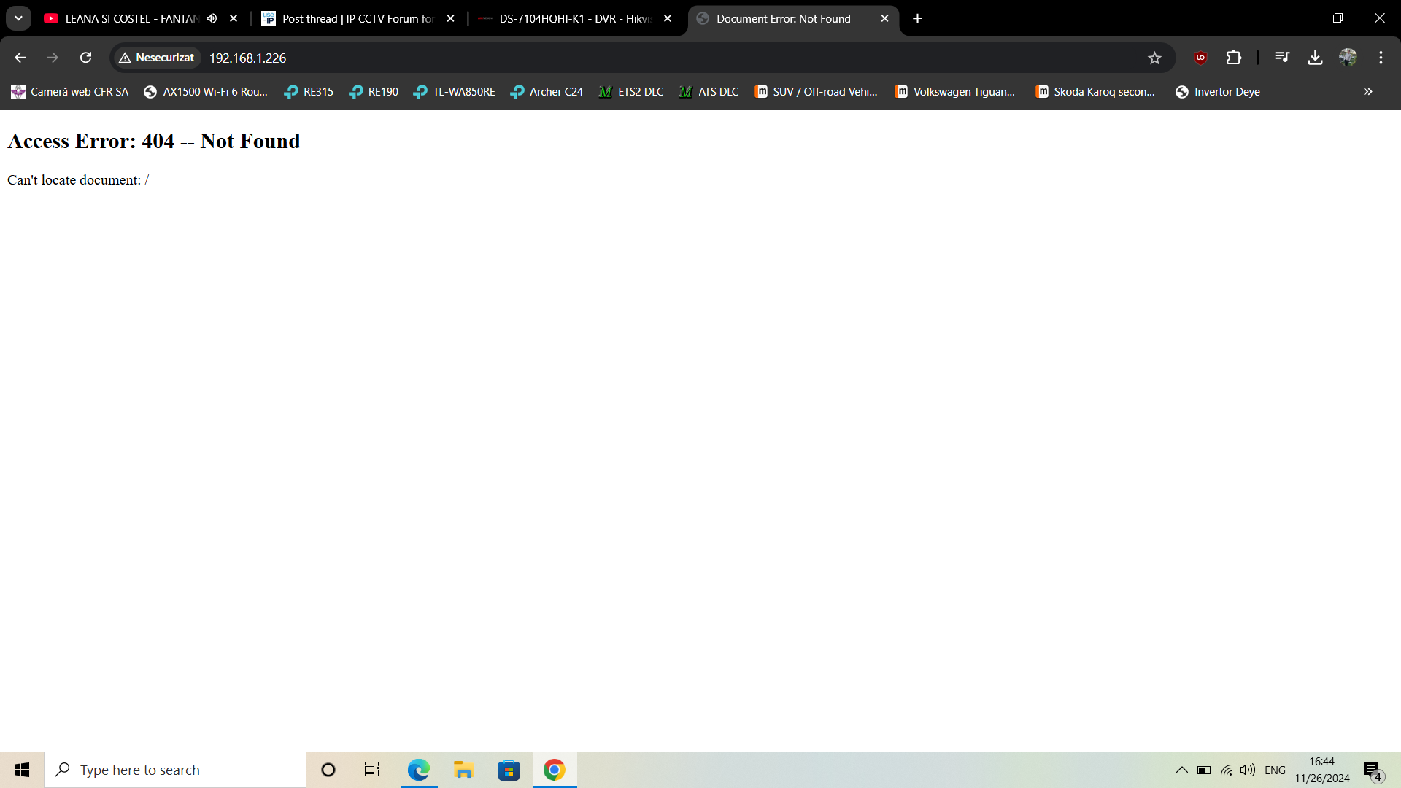This screenshot has width=1401, height=788.
Task: Open the Archer C24 bookmark
Action: (547, 92)
